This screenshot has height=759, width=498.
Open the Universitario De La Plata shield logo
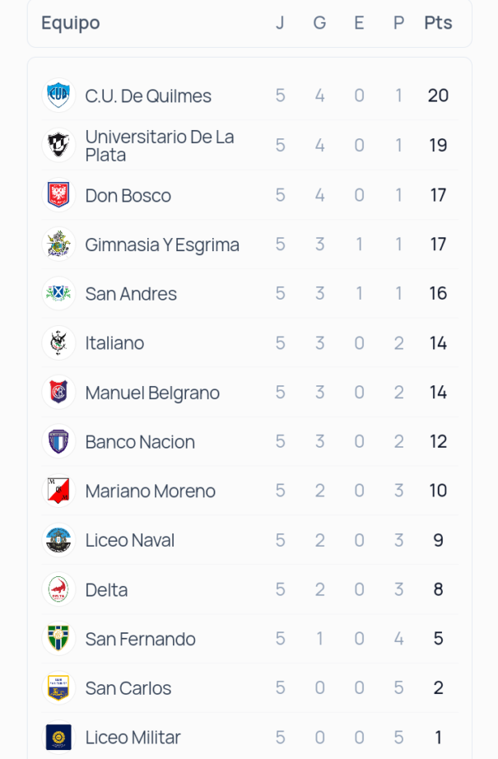pyautogui.click(x=58, y=145)
